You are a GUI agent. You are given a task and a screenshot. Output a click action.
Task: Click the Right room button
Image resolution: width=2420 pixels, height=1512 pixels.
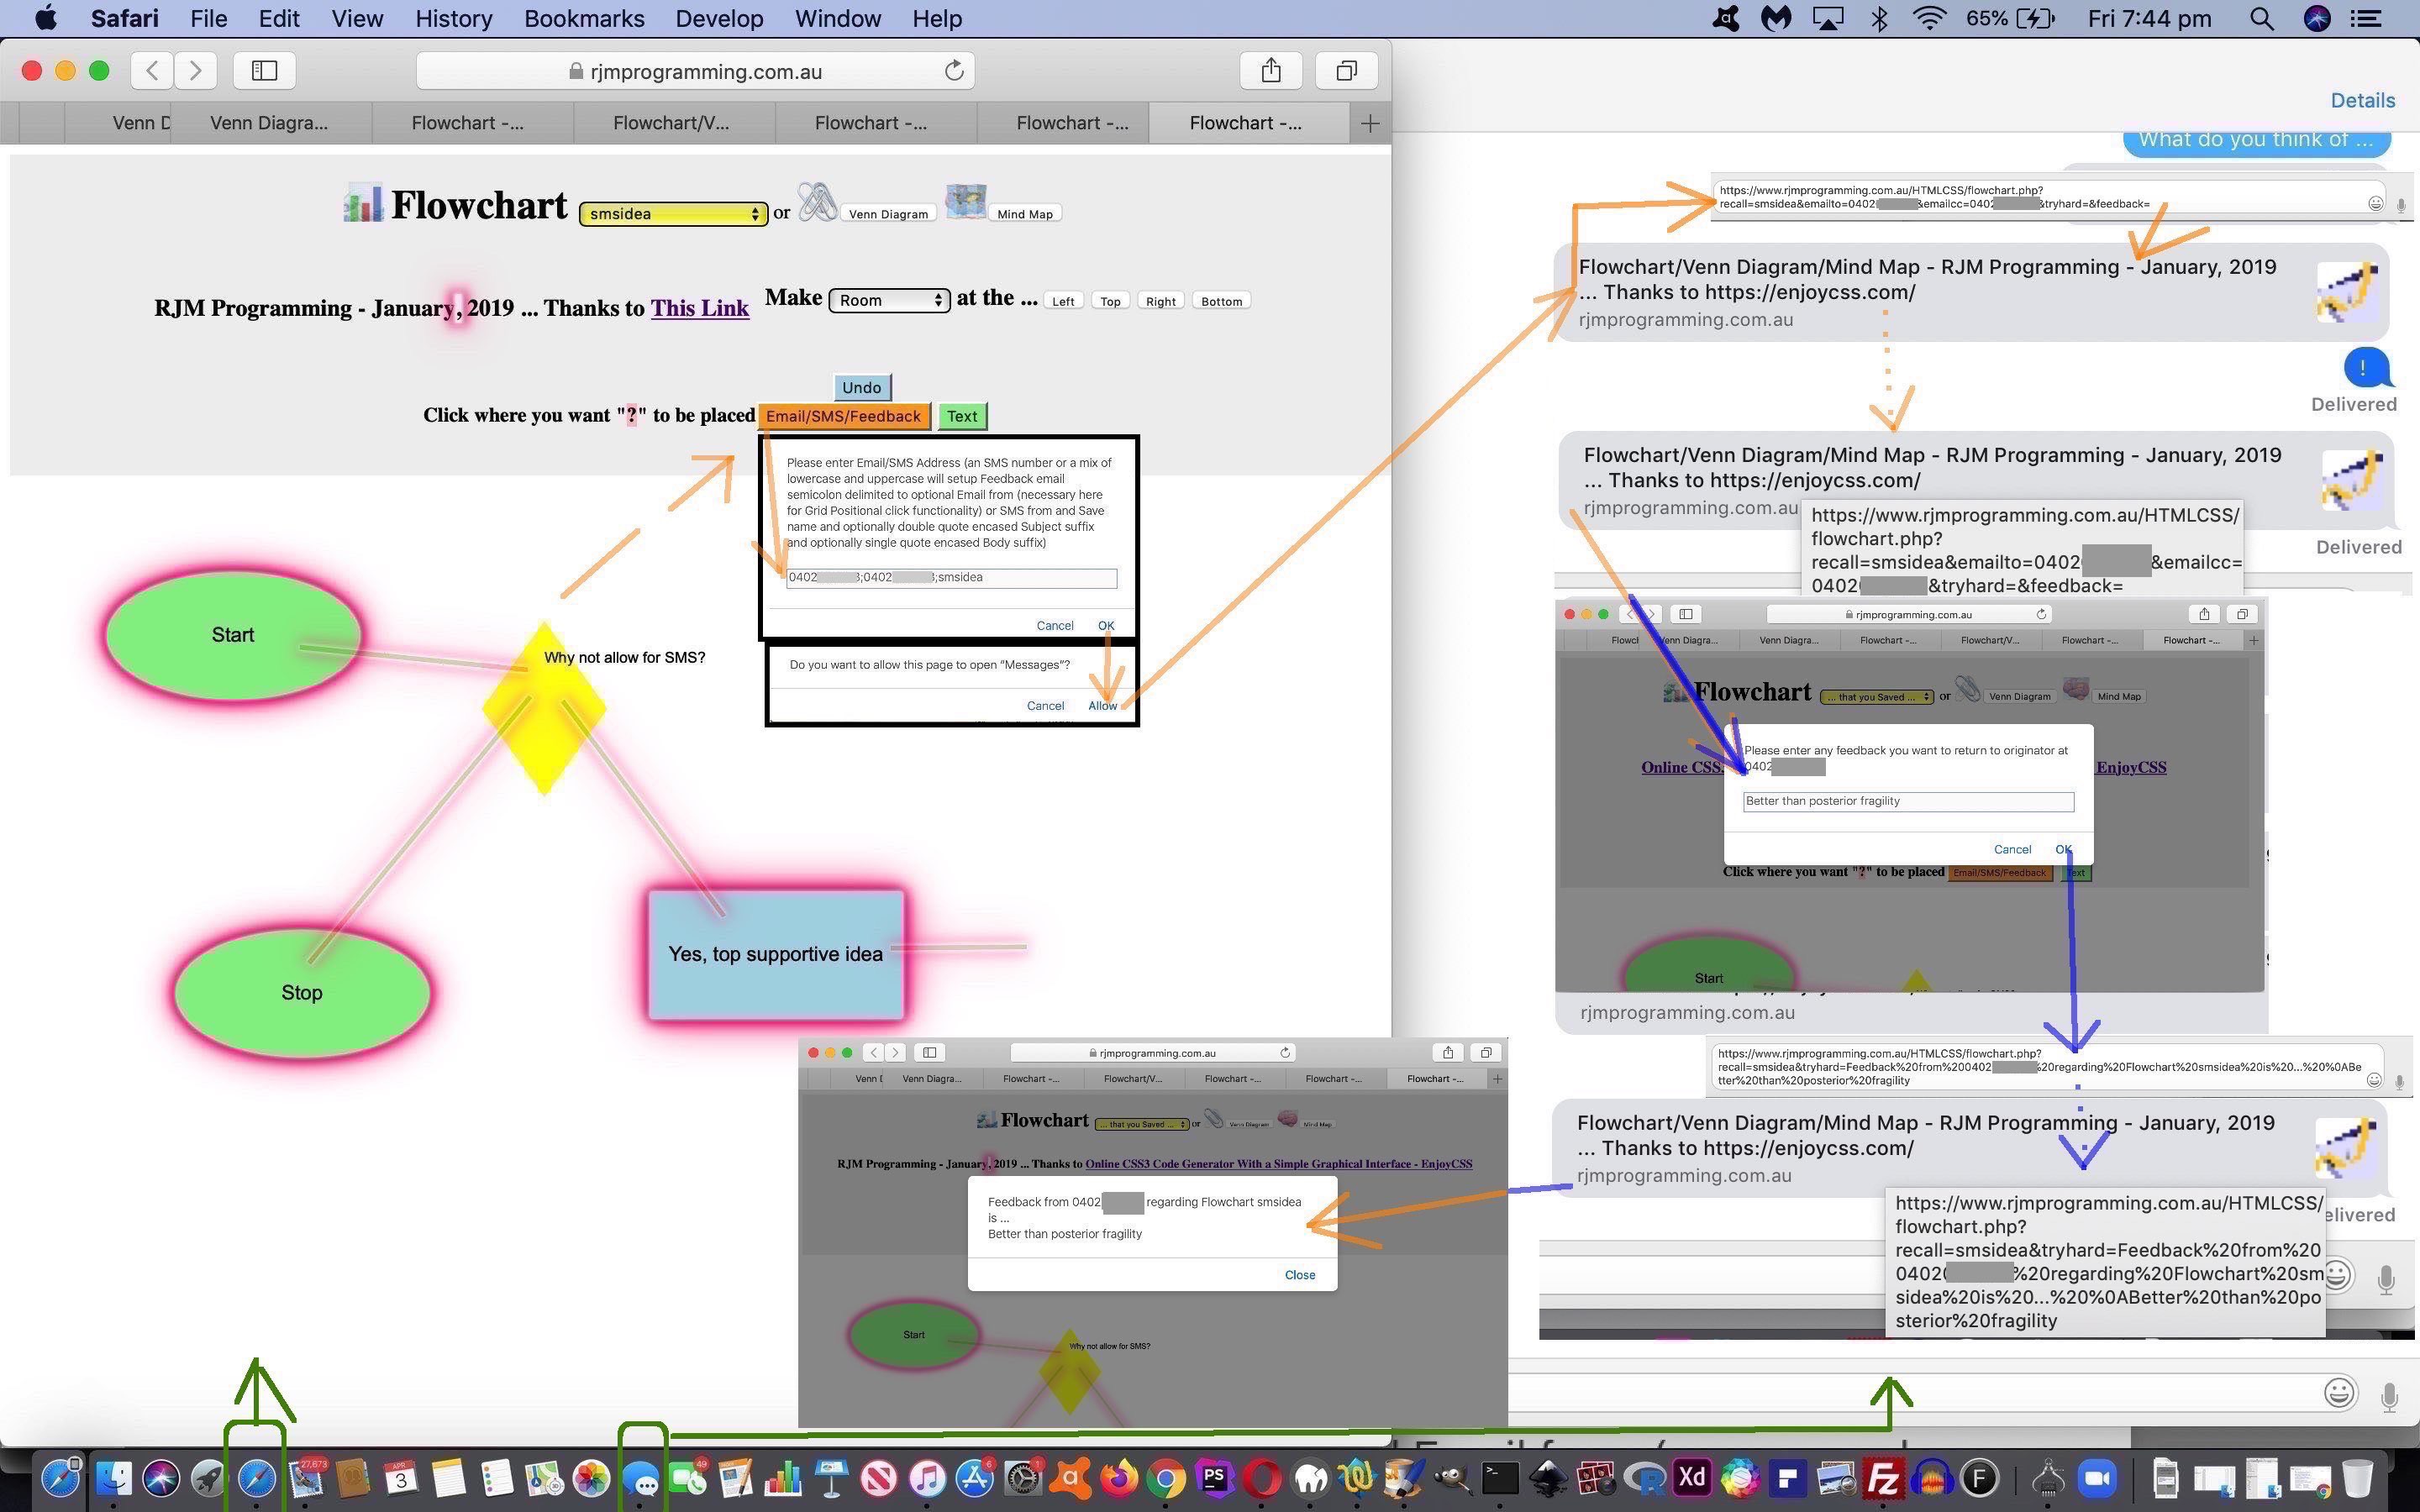pos(1161,301)
